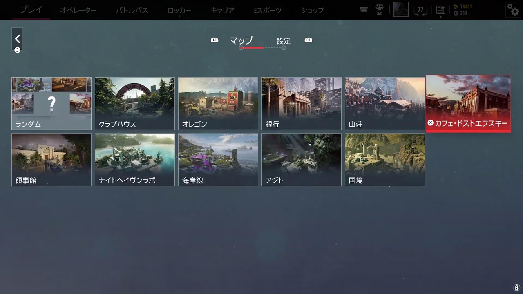The width and height of the screenshot is (523, 294).
Task: Click the renown currency 18241
Action: point(463,7)
